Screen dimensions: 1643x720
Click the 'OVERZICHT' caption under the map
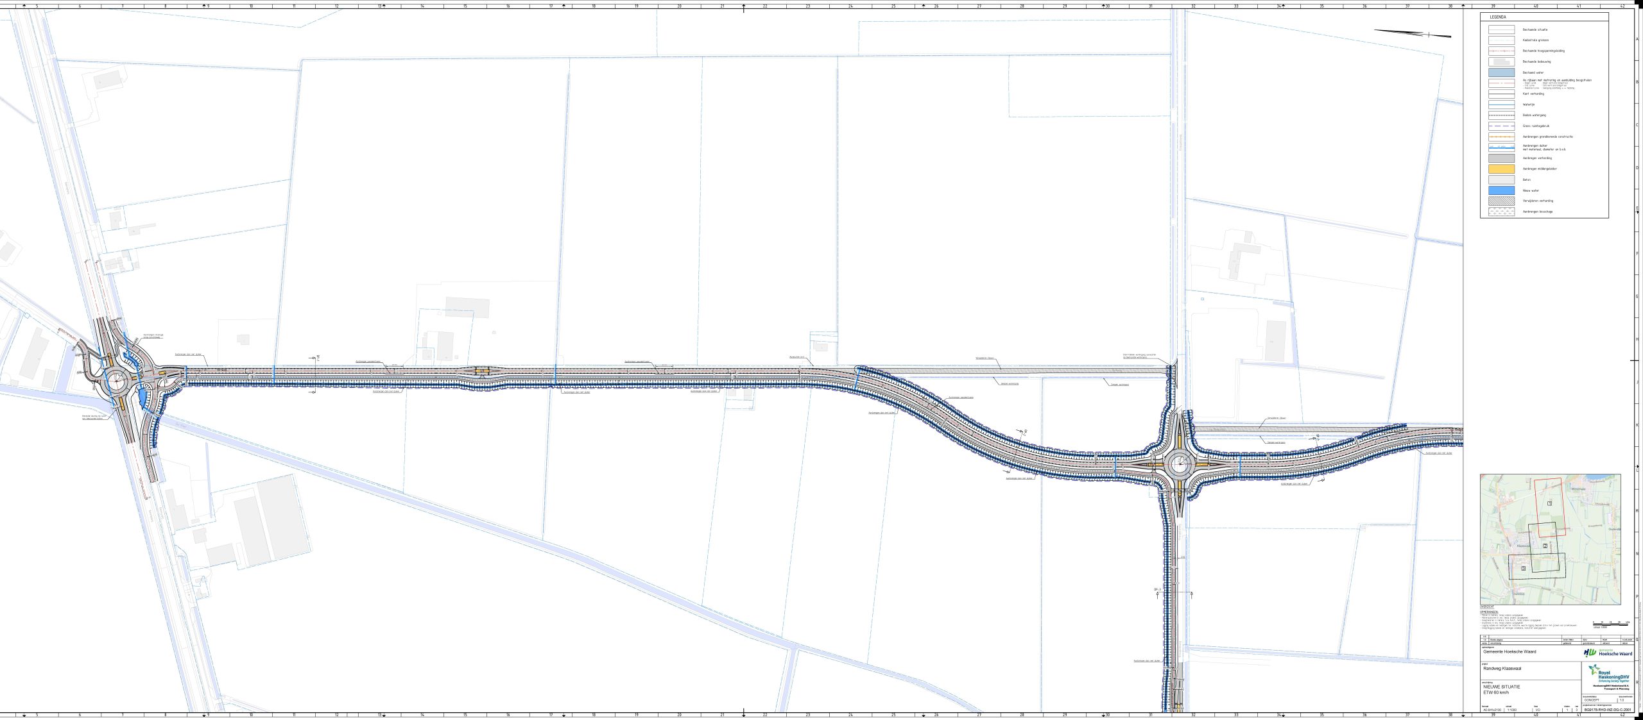(x=1488, y=607)
